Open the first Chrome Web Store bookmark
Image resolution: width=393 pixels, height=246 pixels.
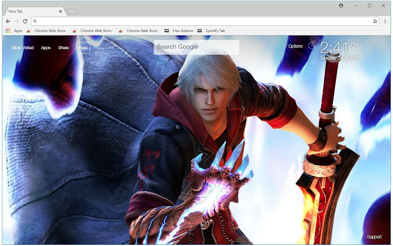click(x=47, y=31)
